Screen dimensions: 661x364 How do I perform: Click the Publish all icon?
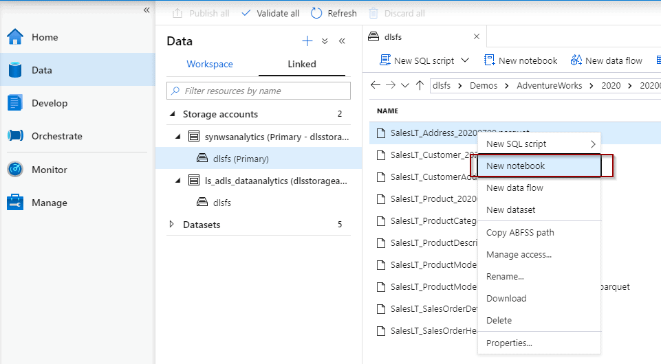point(177,14)
